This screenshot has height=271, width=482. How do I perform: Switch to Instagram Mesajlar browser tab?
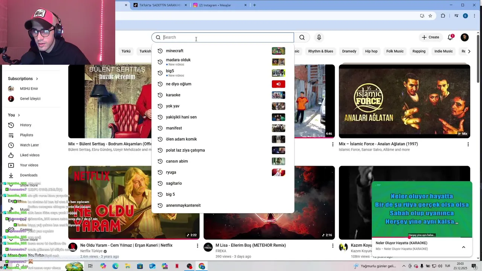pos(220,5)
